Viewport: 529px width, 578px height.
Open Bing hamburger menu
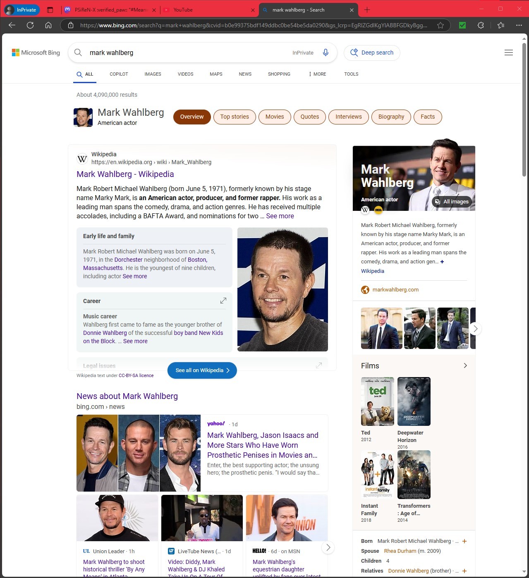click(x=509, y=53)
